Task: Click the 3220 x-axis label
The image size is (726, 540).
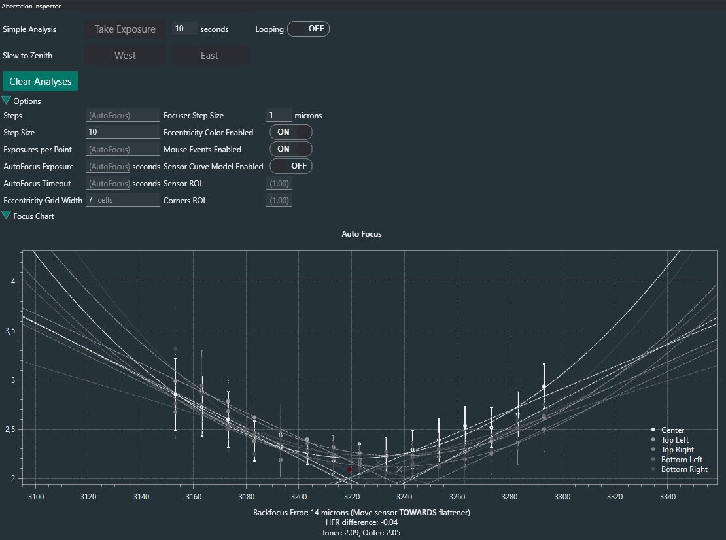Action: pyautogui.click(x=351, y=496)
